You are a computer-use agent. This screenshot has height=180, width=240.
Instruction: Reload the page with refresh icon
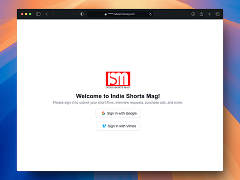150,14
